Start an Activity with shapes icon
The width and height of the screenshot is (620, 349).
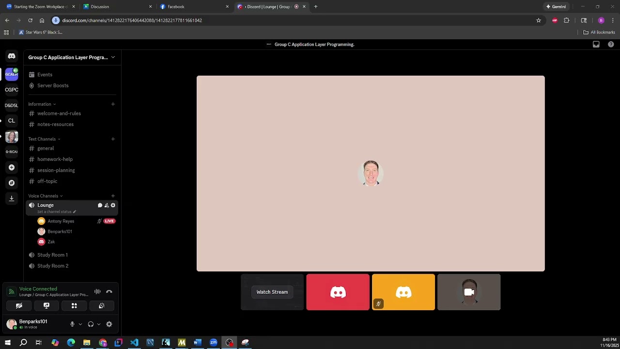[x=74, y=306]
